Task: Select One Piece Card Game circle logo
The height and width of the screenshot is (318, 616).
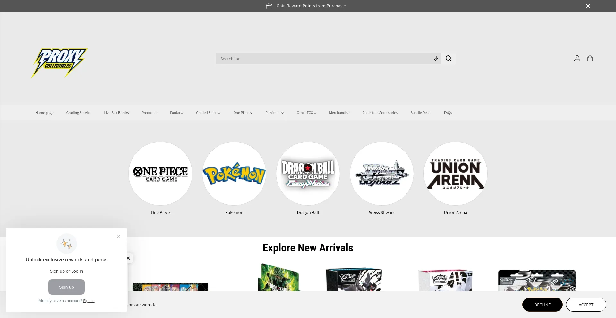Action: [160, 174]
